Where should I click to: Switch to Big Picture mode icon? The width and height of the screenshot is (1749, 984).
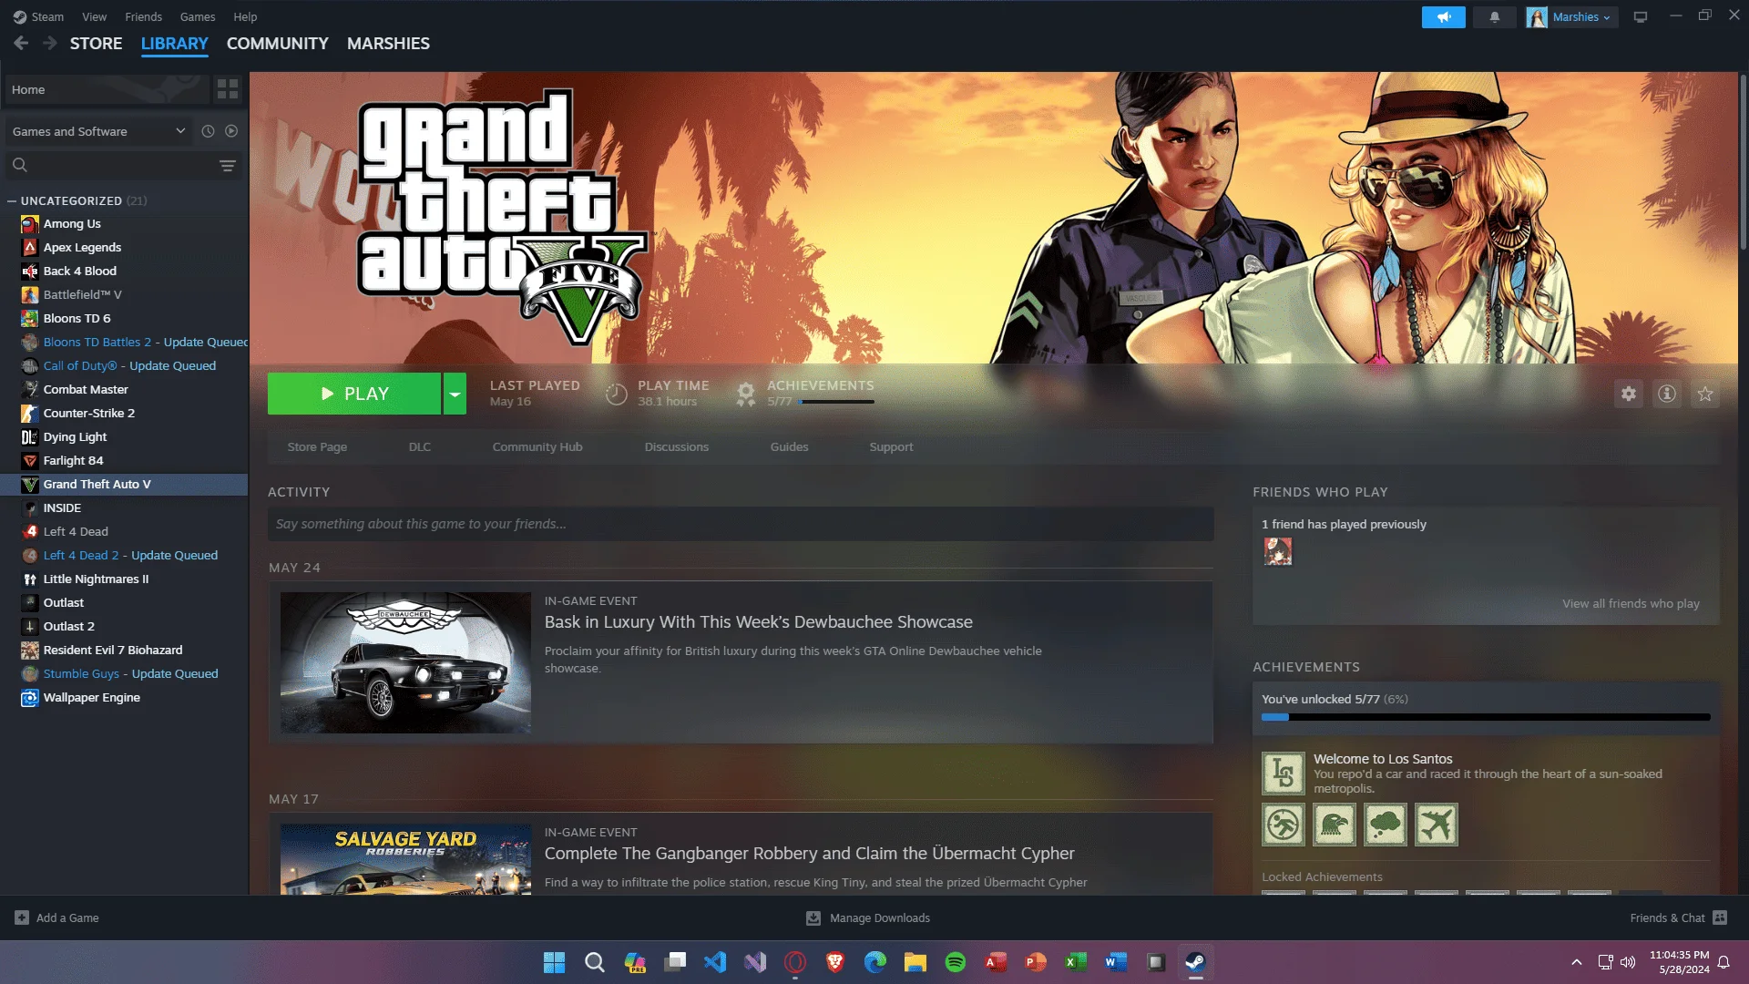pyautogui.click(x=1641, y=17)
